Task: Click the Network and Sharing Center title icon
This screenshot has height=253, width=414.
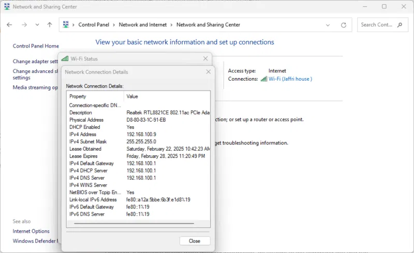Action: tap(6, 7)
